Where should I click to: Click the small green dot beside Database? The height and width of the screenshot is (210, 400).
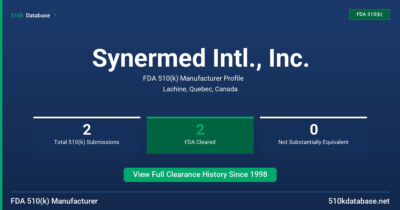point(55,15)
